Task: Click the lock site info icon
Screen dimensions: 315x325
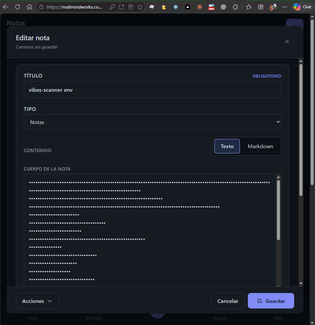Action: [x=41, y=7]
